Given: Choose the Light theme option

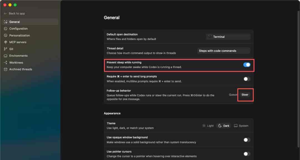Looking at the screenshot, I should (x=208, y=126).
